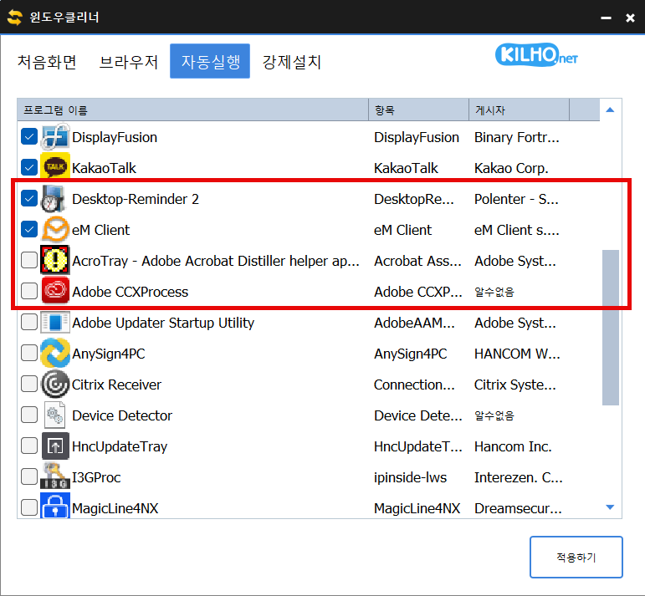Click the 윈도우클리너 title bar logo icon
The width and height of the screenshot is (645, 596).
tap(15, 18)
